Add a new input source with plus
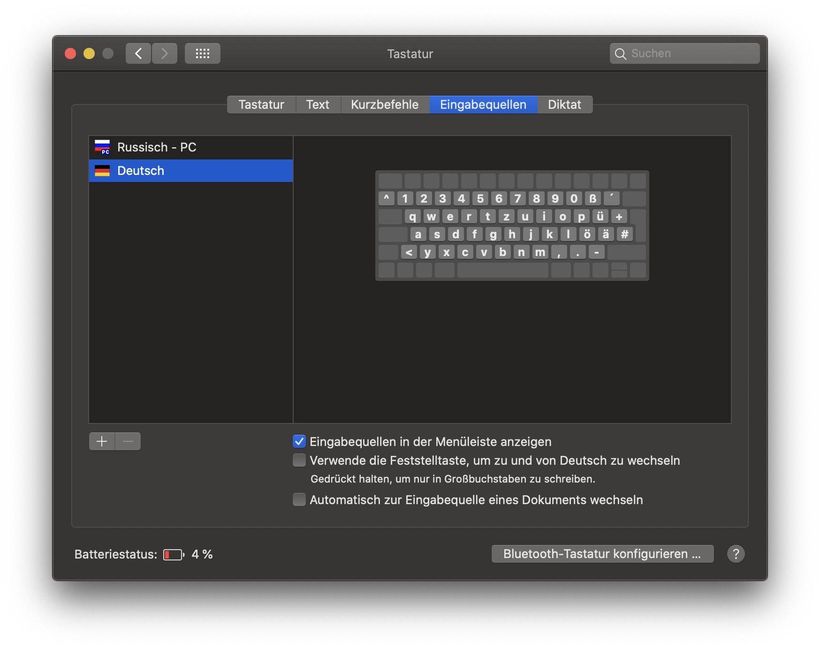 click(x=102, y=441)
